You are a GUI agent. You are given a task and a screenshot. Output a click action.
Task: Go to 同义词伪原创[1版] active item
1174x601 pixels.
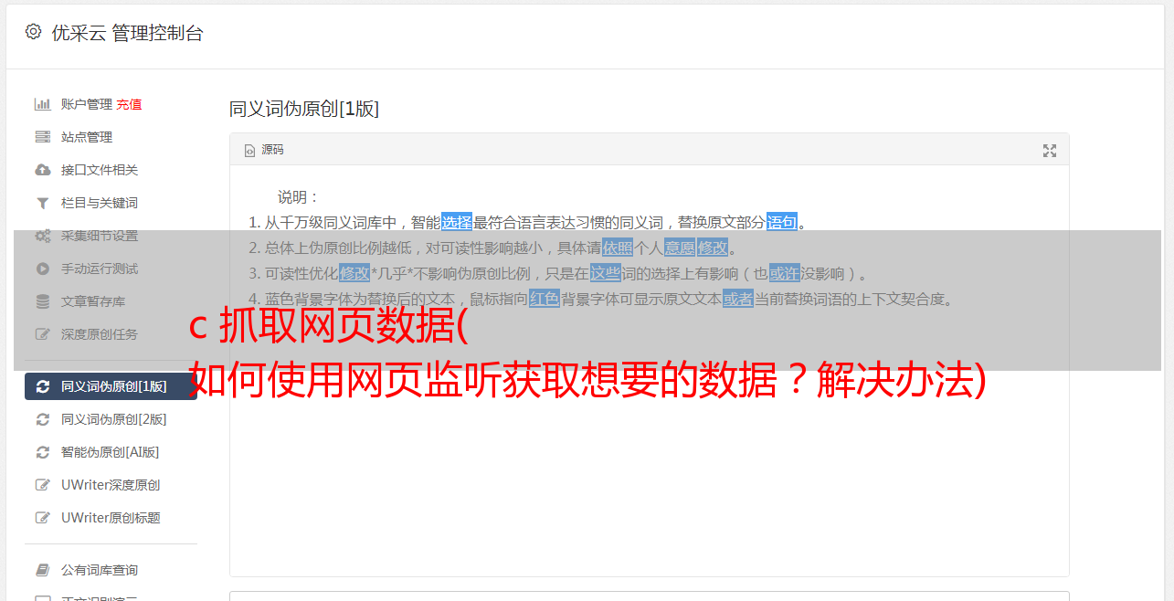111,386
